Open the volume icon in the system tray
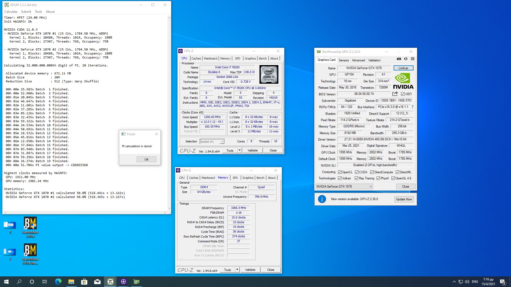 tap(467, 282)
